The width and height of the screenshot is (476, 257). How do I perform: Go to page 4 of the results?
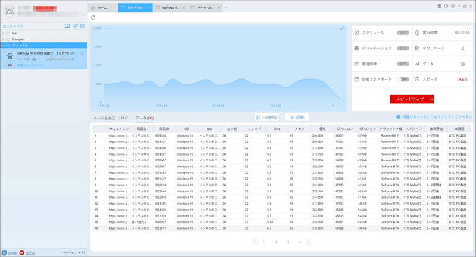coord(300,242)
